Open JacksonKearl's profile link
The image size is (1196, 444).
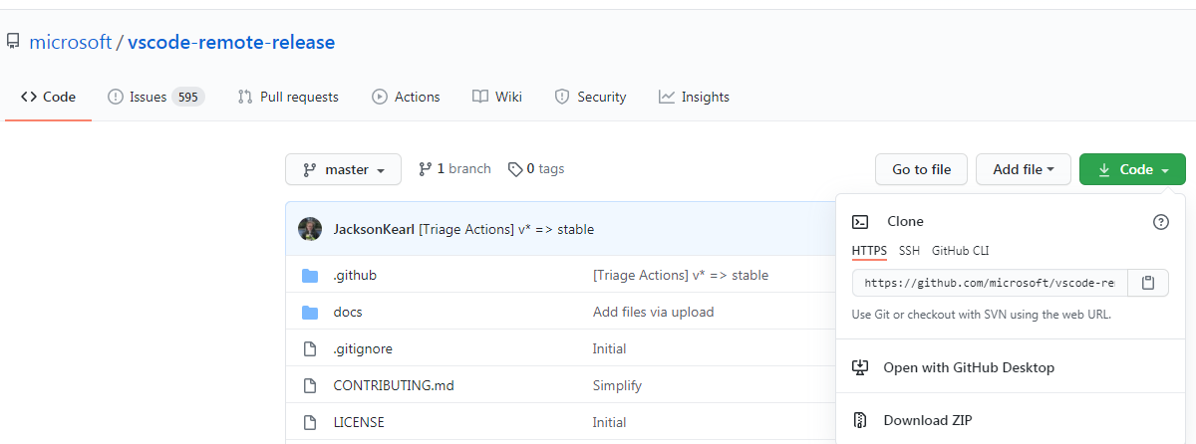tap(374, 229)
